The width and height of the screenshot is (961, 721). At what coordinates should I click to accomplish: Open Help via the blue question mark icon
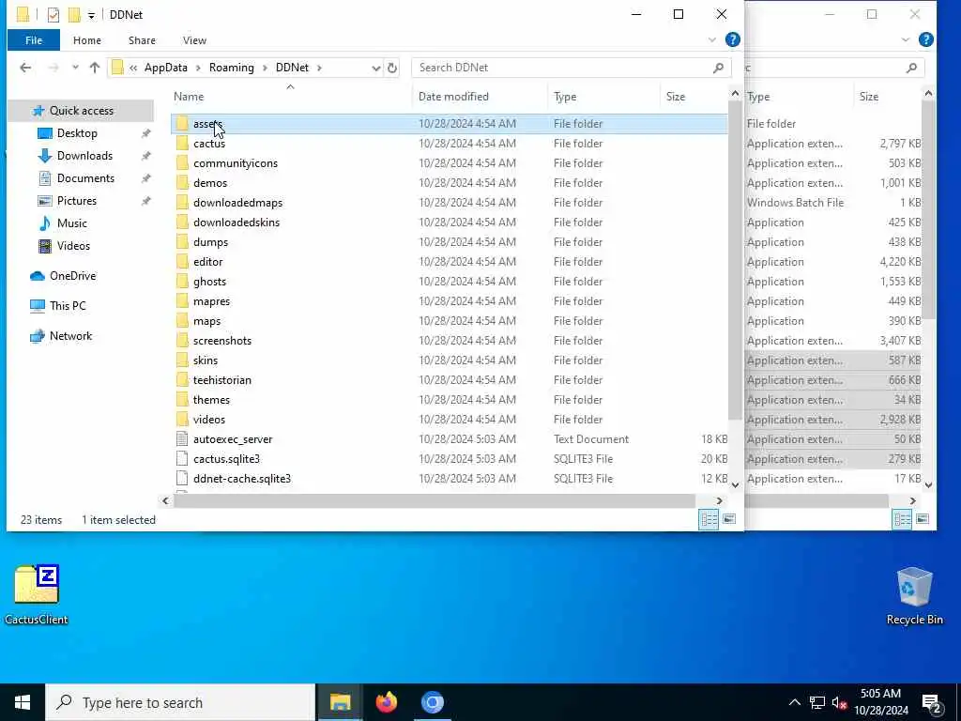[x=732, y=39]
